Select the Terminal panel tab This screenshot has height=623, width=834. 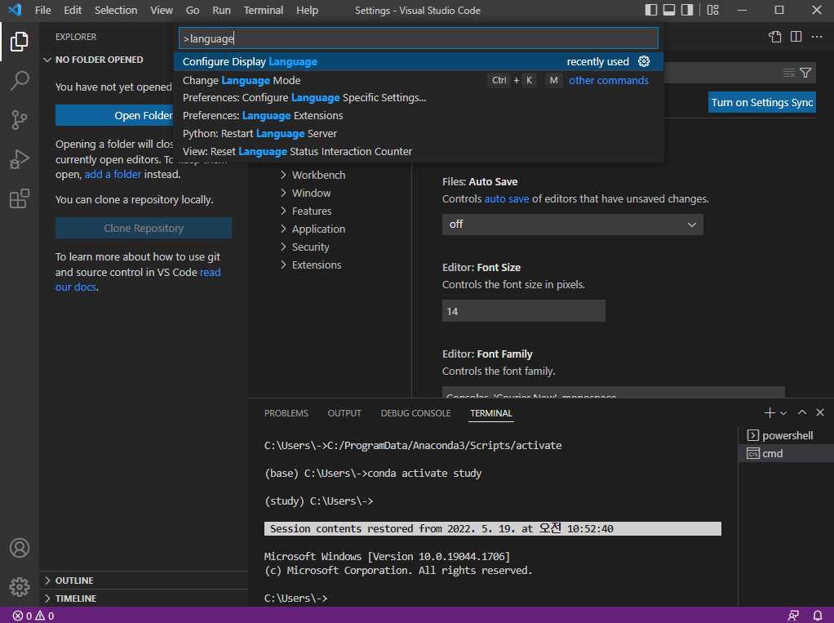tap(491, 413)
